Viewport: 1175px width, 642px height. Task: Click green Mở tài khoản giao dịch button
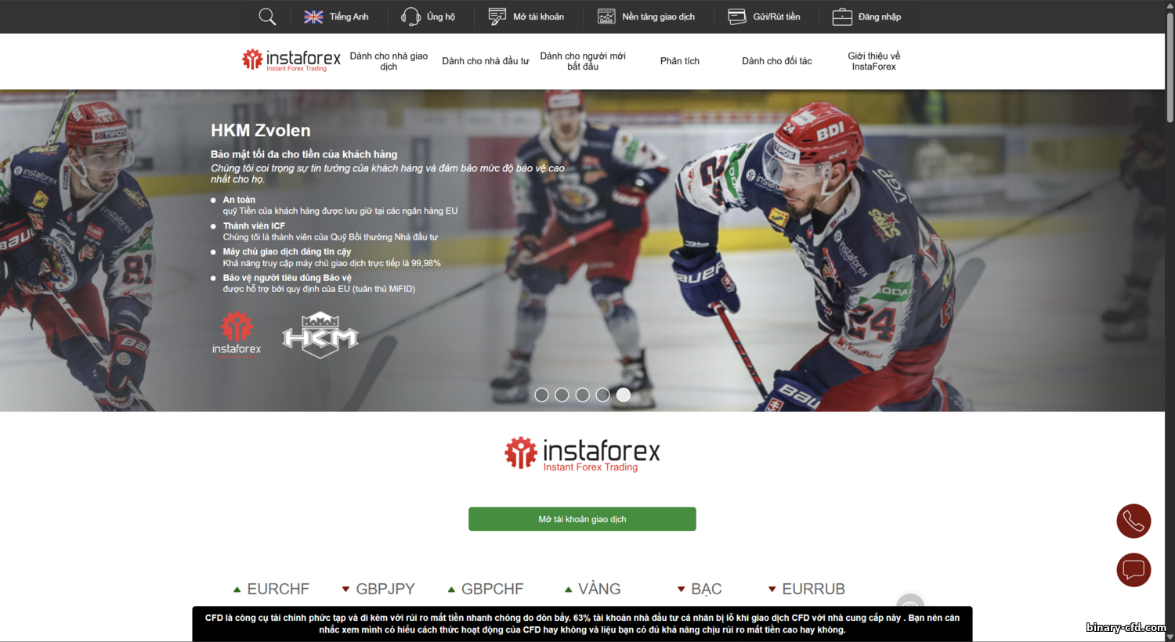(x=582, y=519)
